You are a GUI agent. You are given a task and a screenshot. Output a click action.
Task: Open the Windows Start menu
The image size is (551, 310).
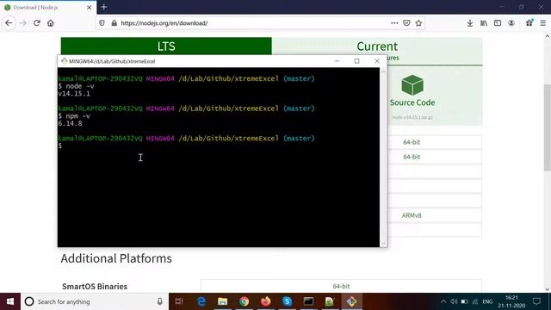[10, 301]
